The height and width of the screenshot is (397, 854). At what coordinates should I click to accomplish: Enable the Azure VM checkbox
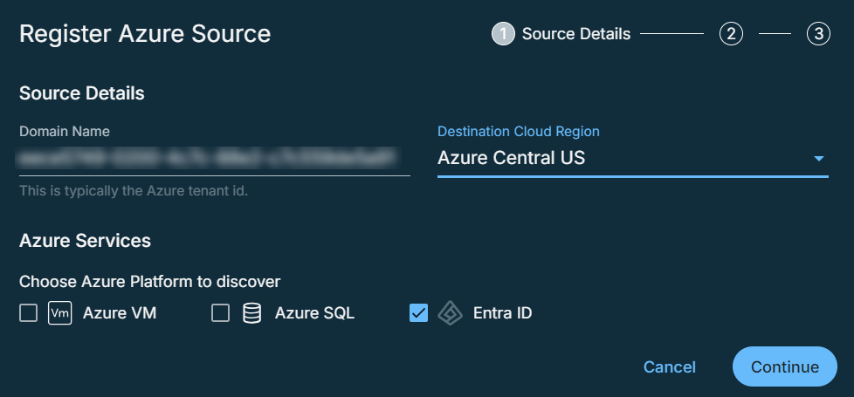pyautogui.click(x=28, y=313)
